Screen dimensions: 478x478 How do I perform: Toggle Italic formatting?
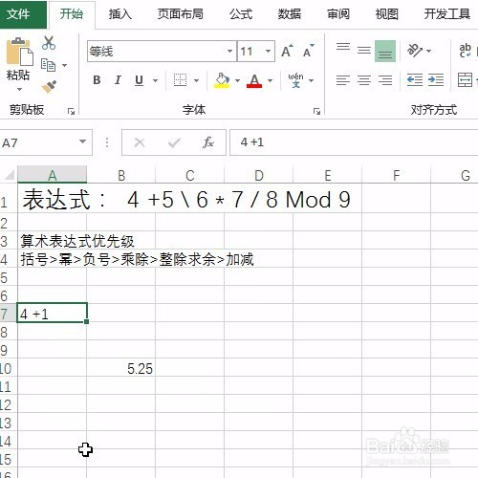pyautogui.click(x=118, y=80)
